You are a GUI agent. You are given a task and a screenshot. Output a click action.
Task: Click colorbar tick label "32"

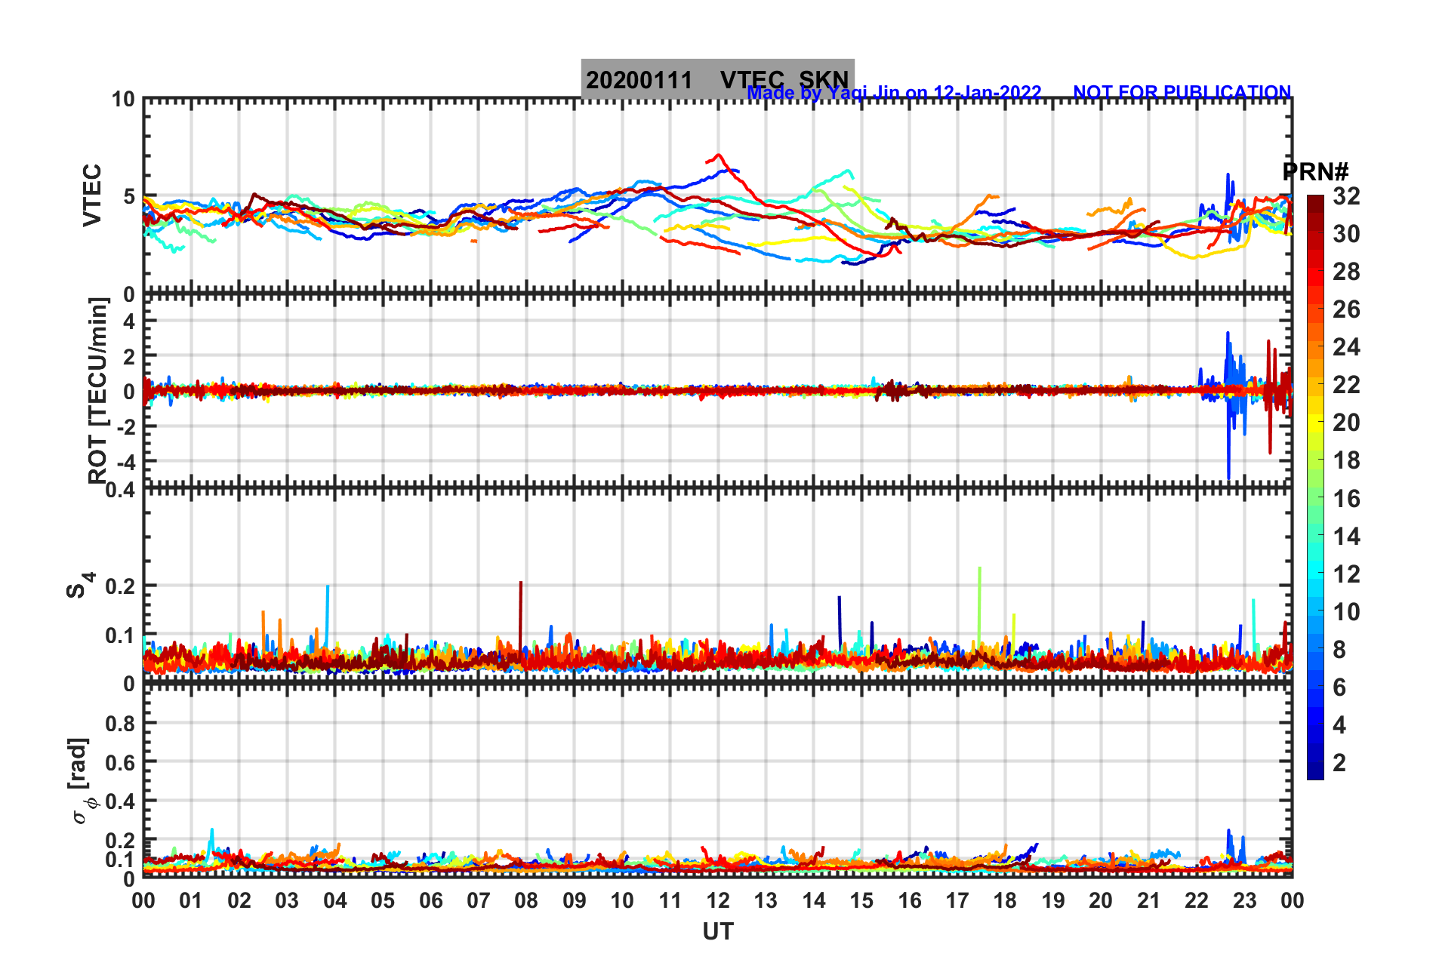[1346, 196]
